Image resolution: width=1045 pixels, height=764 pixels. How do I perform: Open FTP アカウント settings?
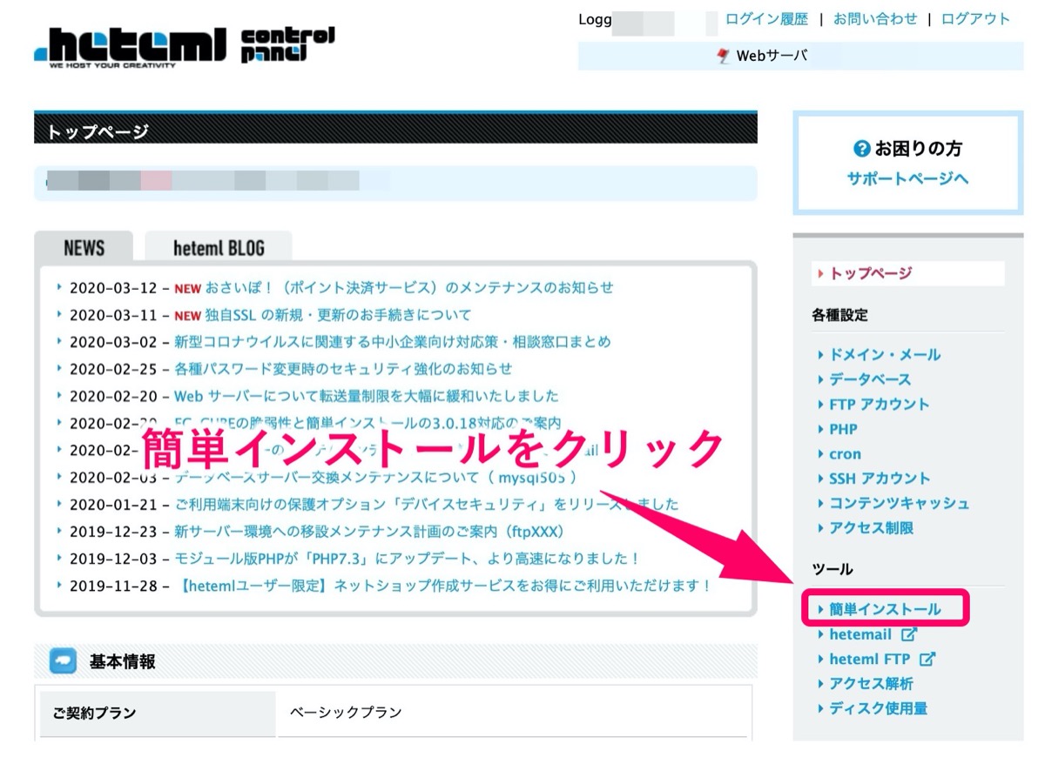point(880,405)
